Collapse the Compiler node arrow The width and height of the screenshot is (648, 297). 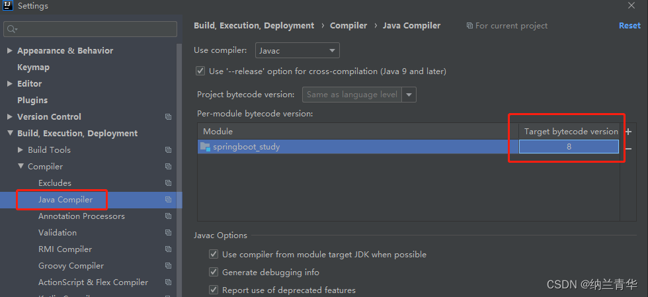20,166
